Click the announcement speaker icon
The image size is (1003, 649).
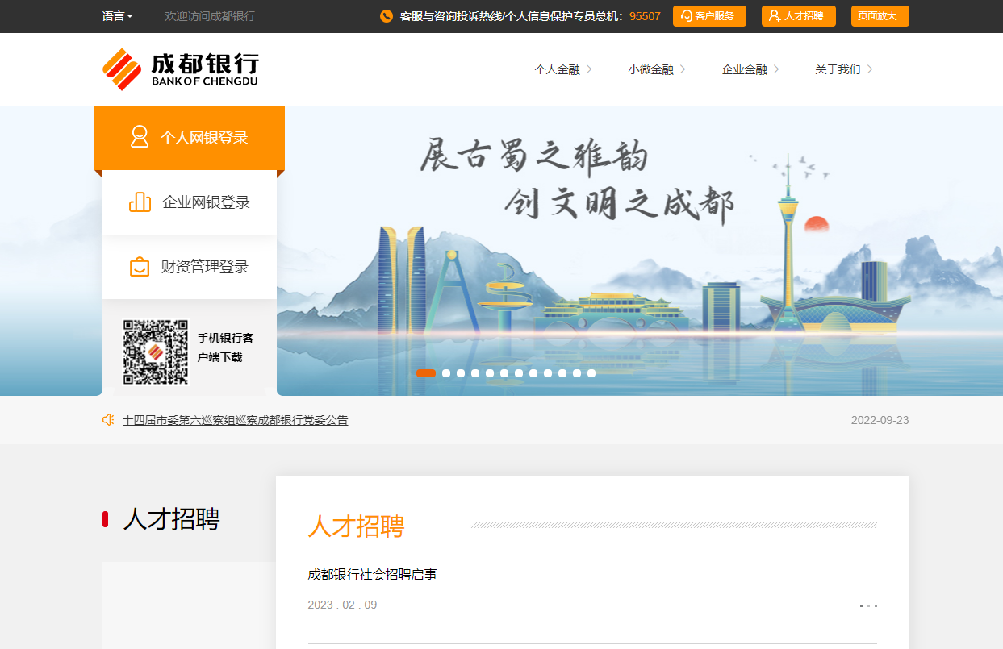click(x=108, y=420)
